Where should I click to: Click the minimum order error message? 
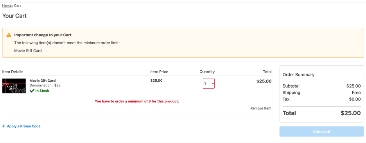137,102
